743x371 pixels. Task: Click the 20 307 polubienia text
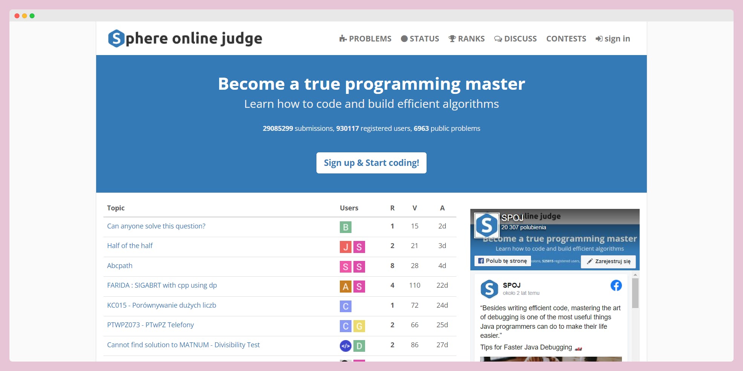coord(523,227)
